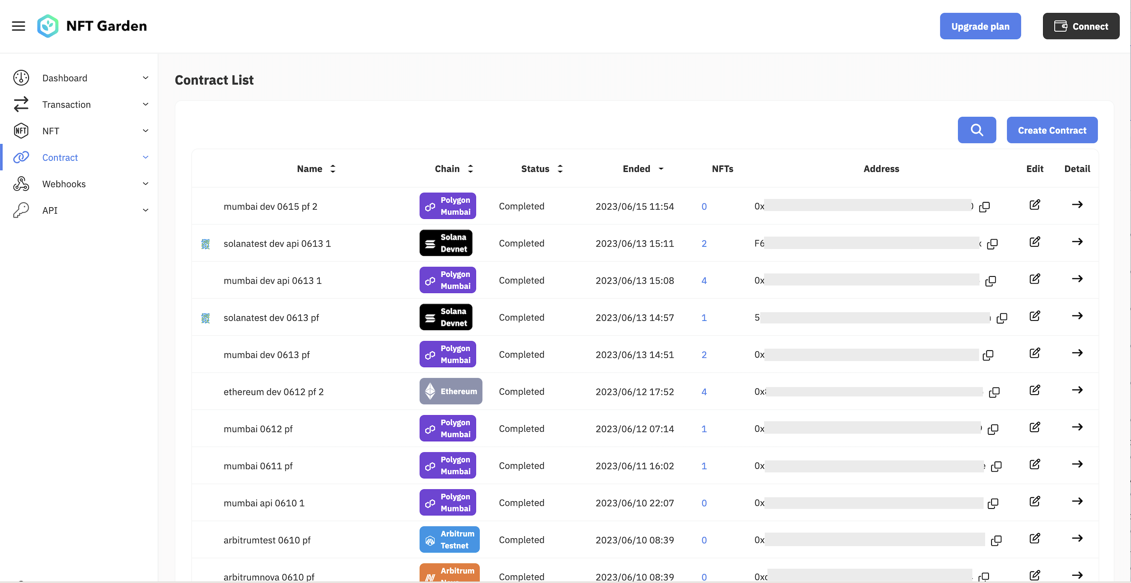Expand the Transaction sidebar chevron
The image size is (1131, 583).
tap(146, 104)
